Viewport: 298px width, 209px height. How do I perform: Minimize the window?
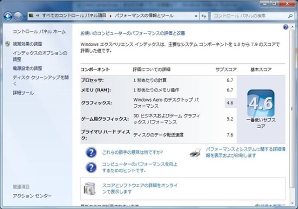tap(265, 3)
